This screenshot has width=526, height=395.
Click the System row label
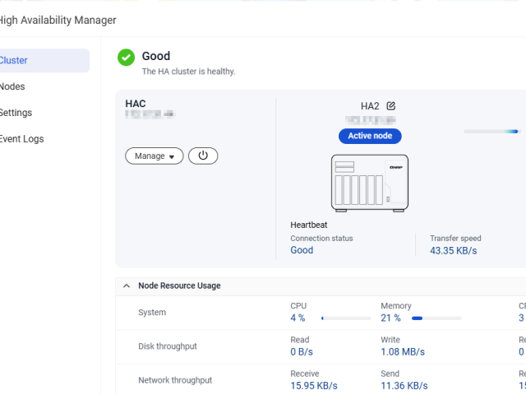point(152,313)
